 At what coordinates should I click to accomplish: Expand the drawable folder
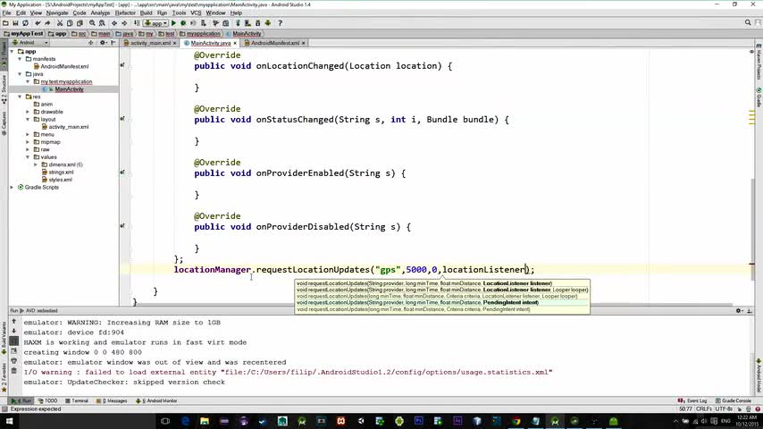[28, 112]
